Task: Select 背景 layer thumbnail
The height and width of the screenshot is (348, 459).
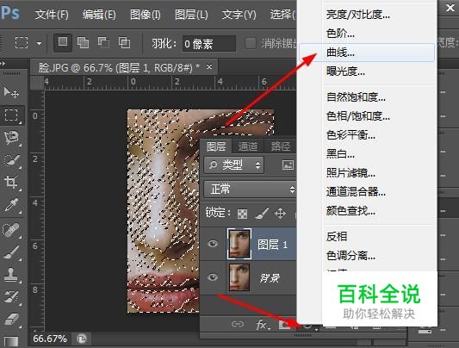Action: pyautogui.click(x=239, y=277)
